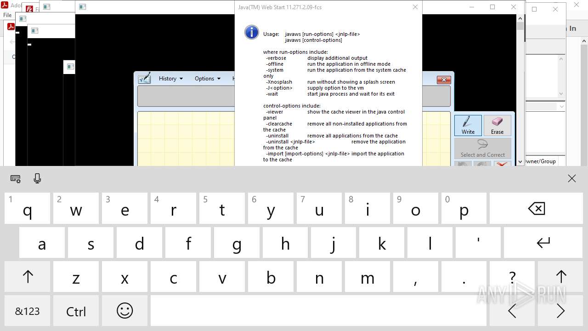Screen dimensions: 588x331
Task: Close the Math Input Panel with the red X
Action: 443,80
